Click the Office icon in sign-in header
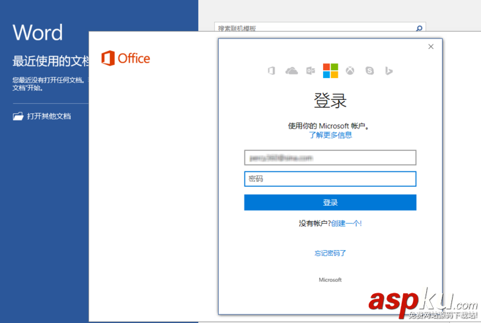This screenshot has height=323, width=481. point(272,71)
